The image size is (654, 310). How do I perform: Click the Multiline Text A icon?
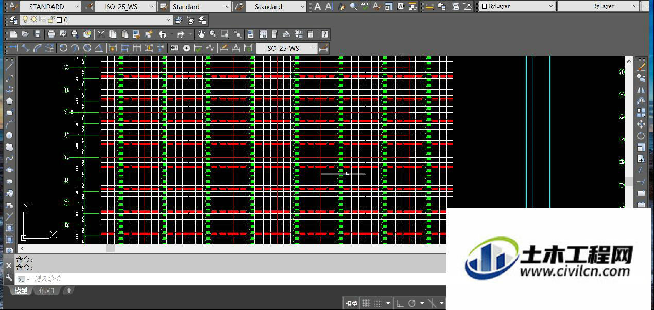[318, 7]
